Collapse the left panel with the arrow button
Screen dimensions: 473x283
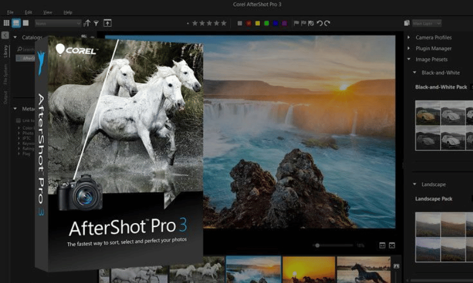pos(5,36)
